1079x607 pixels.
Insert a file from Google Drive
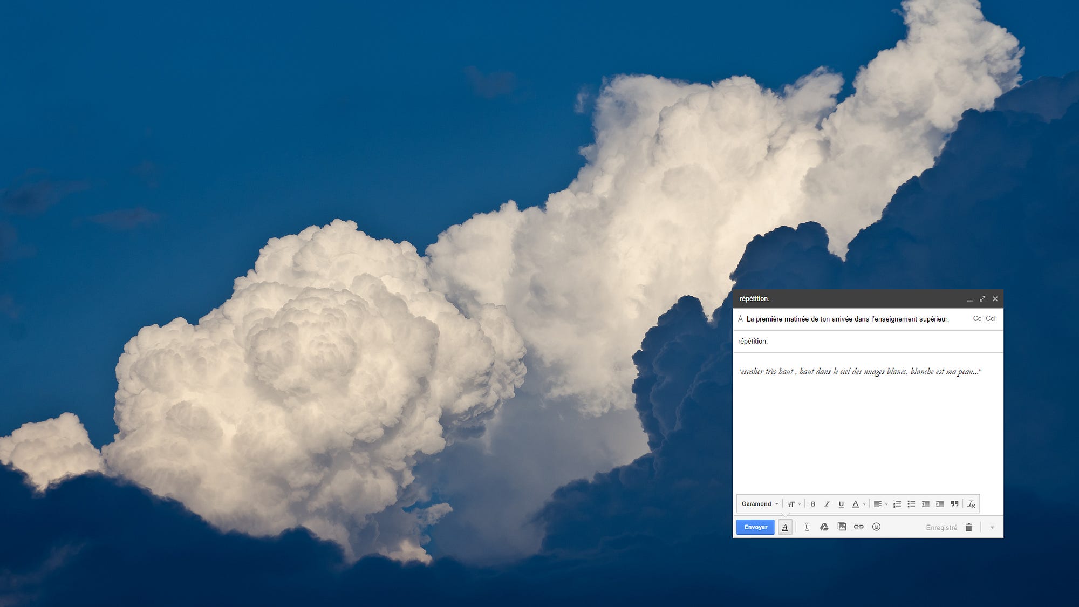(824, 527)
